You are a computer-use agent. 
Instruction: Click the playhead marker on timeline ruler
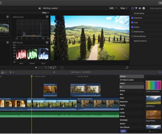coord(32,76)
